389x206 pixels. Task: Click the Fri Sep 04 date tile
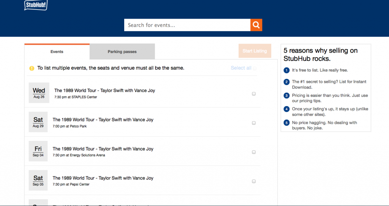(38, 151)
